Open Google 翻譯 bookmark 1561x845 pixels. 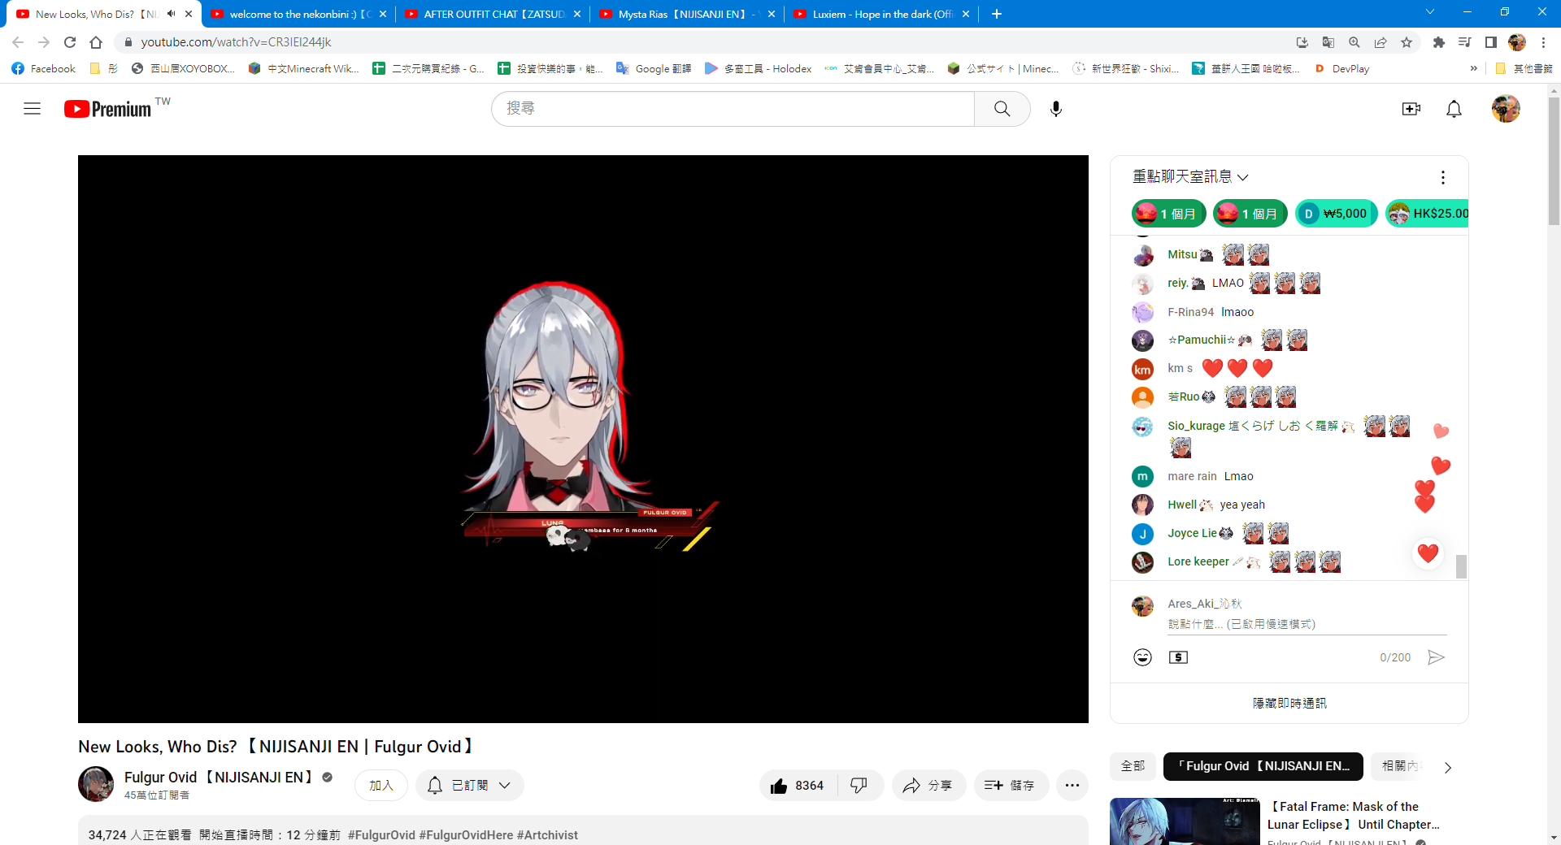coord(654,69)
